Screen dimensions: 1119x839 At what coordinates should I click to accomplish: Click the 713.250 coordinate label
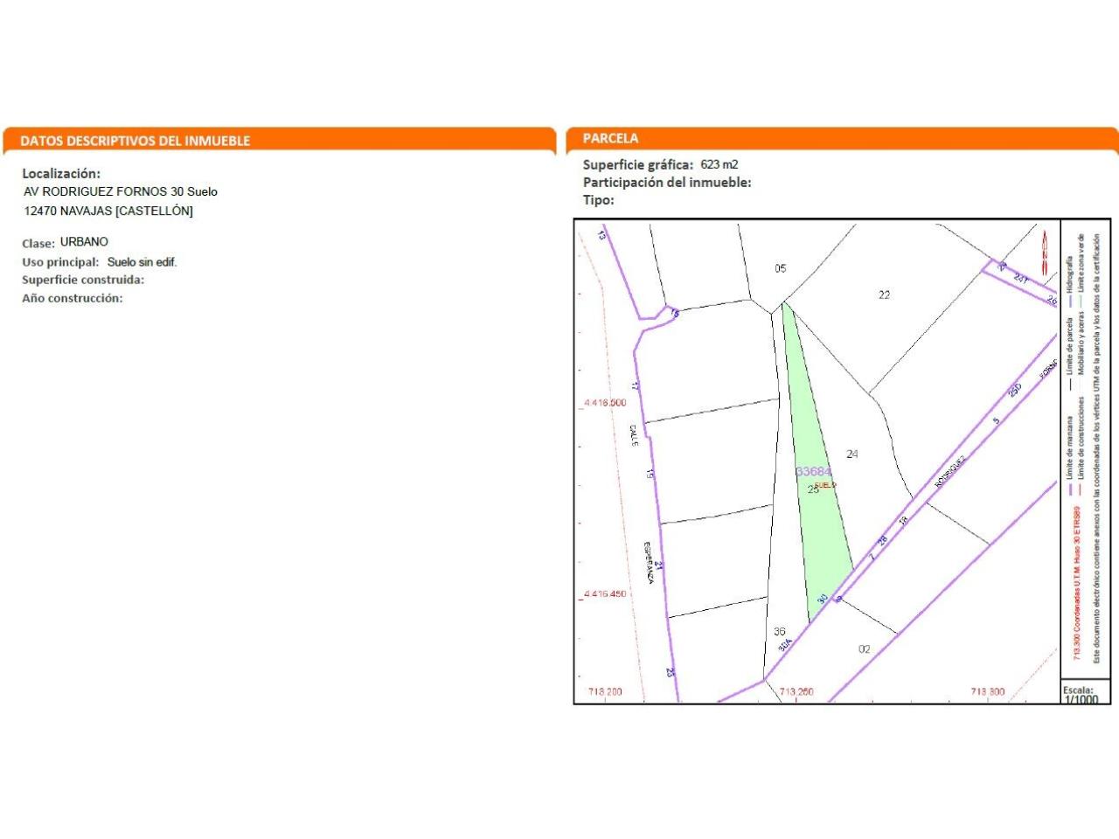(796, 691)
